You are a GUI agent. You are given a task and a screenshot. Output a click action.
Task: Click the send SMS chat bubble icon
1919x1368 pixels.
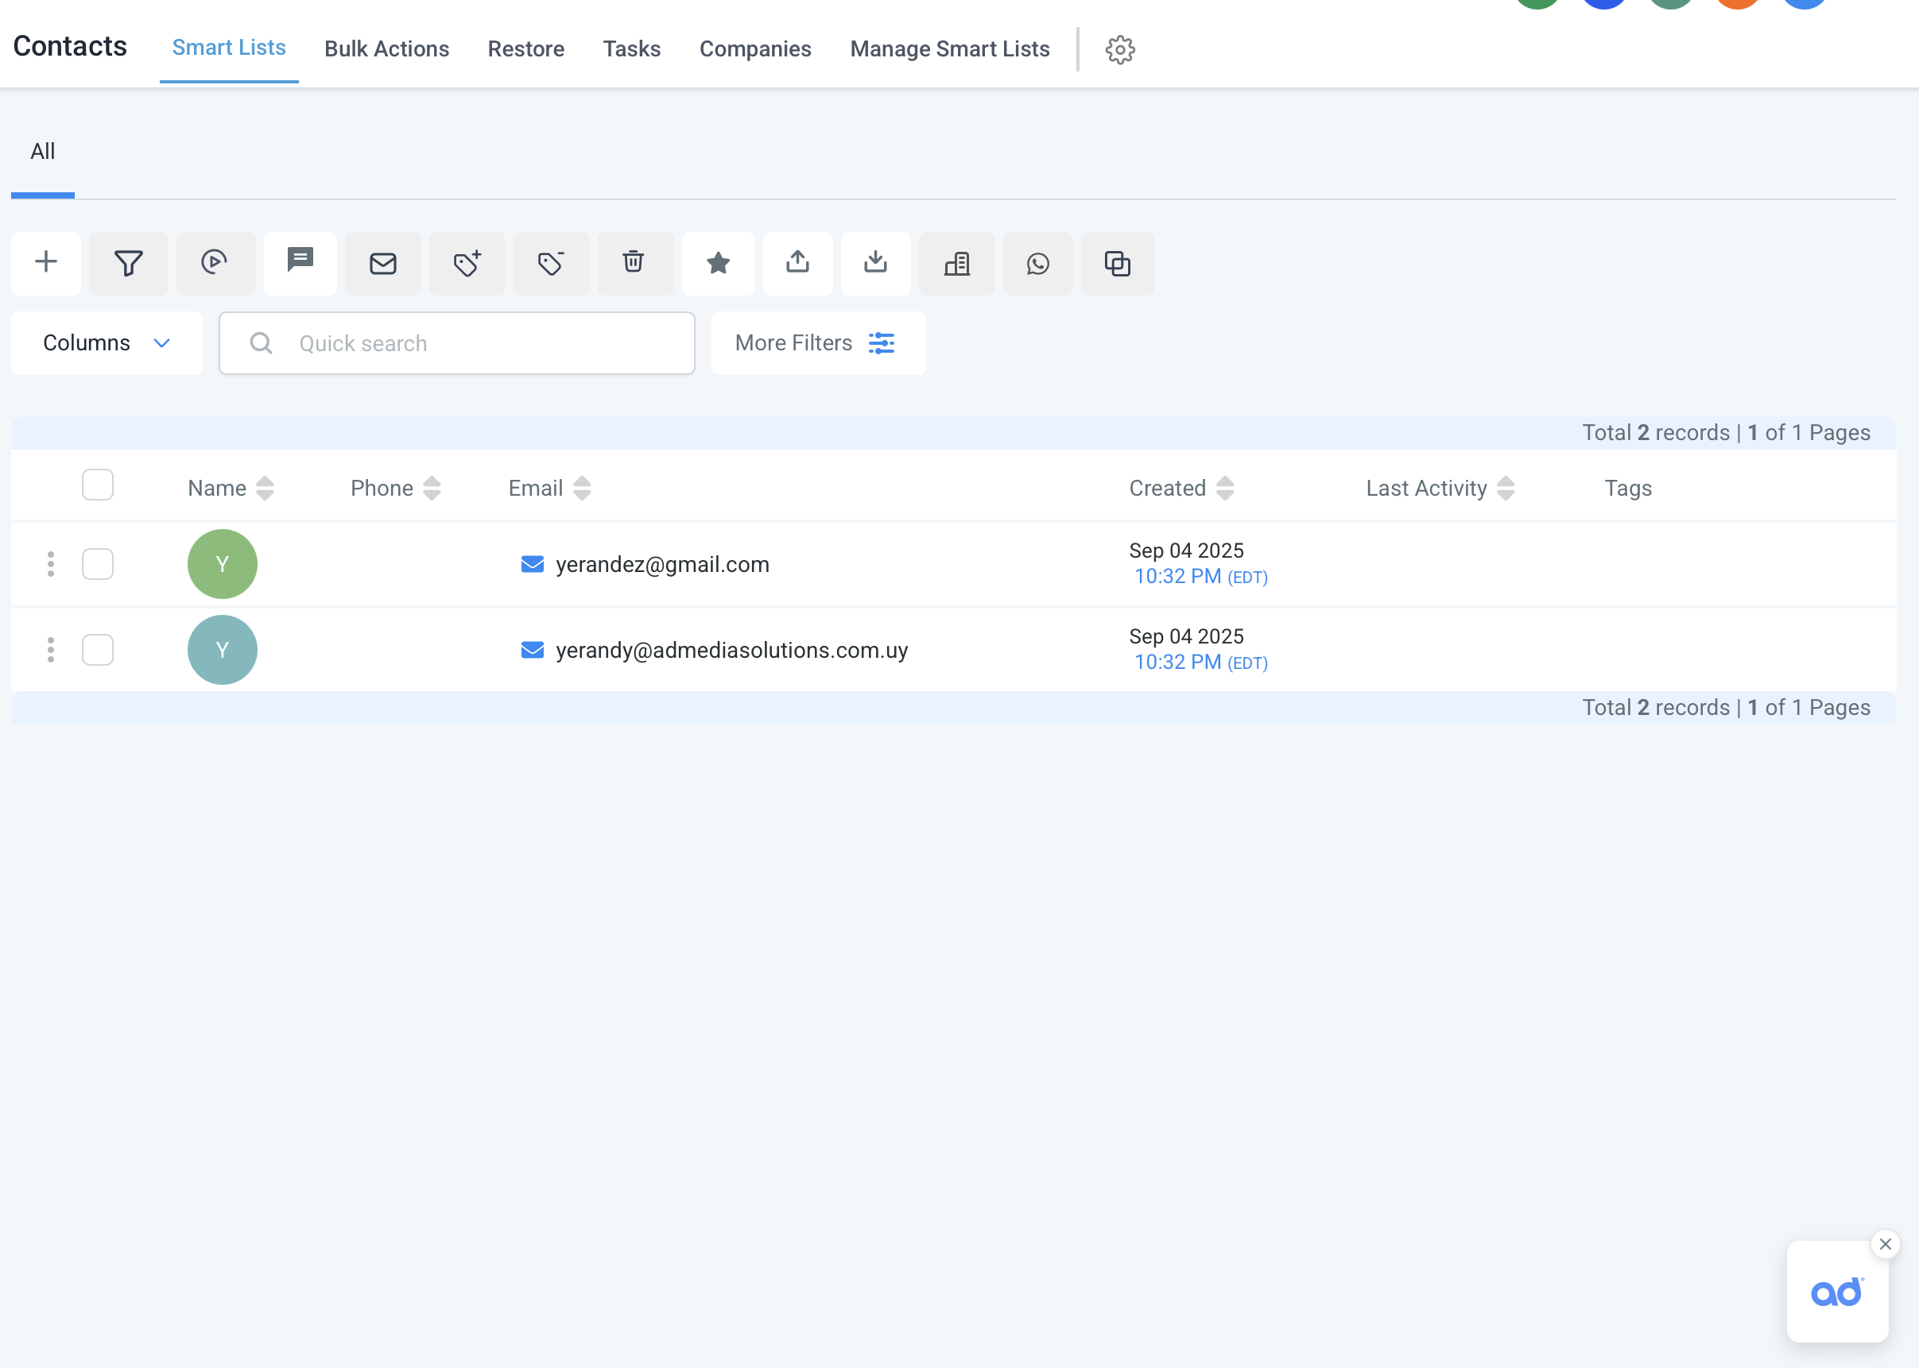click(x=300, y=261)
